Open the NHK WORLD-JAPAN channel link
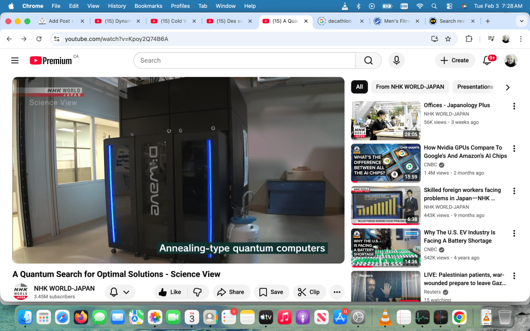 (x=64, y=288)
